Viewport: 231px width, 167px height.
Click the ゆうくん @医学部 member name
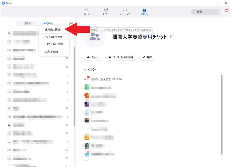click(x=101, y=79)
